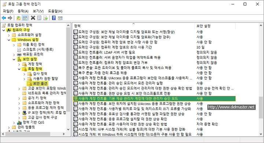
Task: Collapse the 보안 설정 node
Action: pyautogui.click(x=14, y=59)
